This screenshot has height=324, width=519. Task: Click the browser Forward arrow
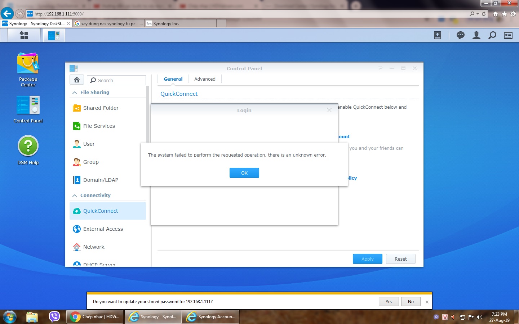(20, 14)
